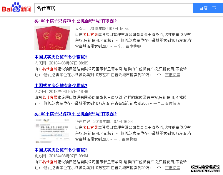223x175 pixels.
Task: Open the 北方网 article 中国式买房公摊有多少猫腻
Action: (x=61, y=150)
